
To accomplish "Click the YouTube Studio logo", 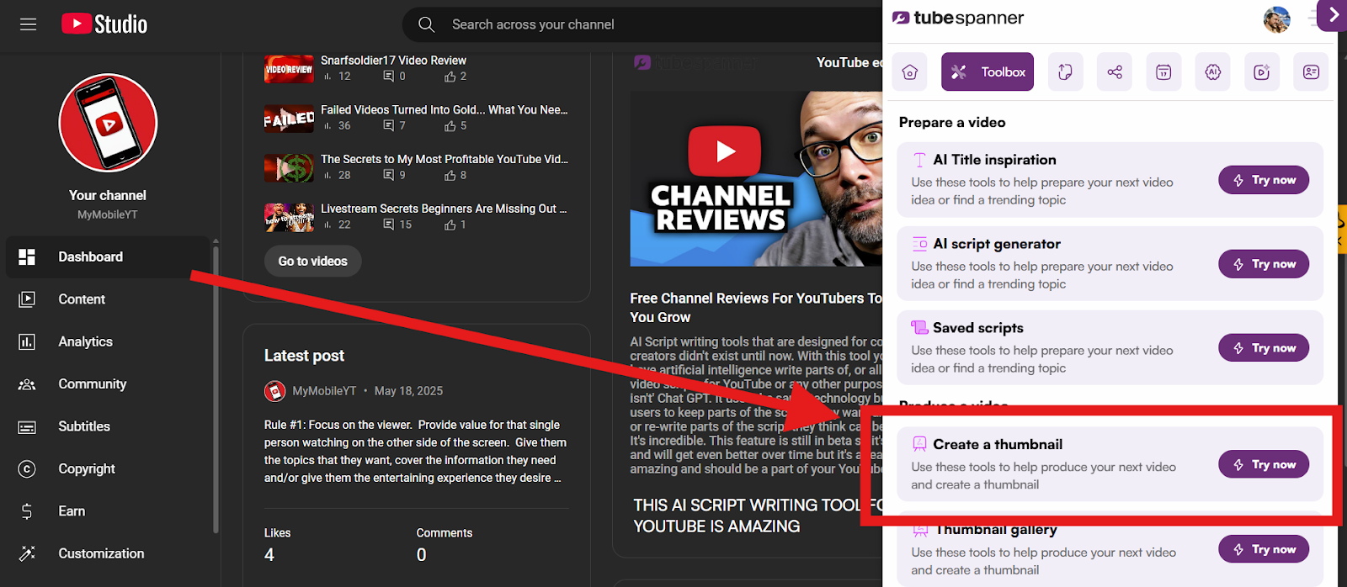I will point(104,24).
